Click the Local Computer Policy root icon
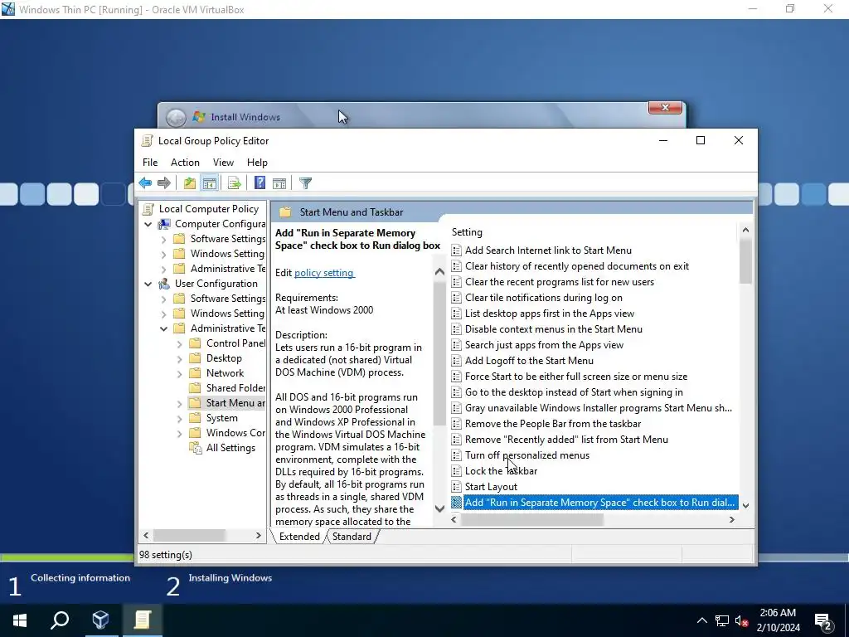 pos(148,209)
